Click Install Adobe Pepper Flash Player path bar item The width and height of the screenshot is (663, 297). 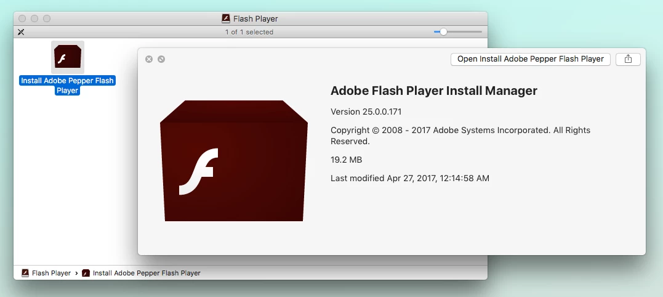pyautogui.click(x=141, y=273)
